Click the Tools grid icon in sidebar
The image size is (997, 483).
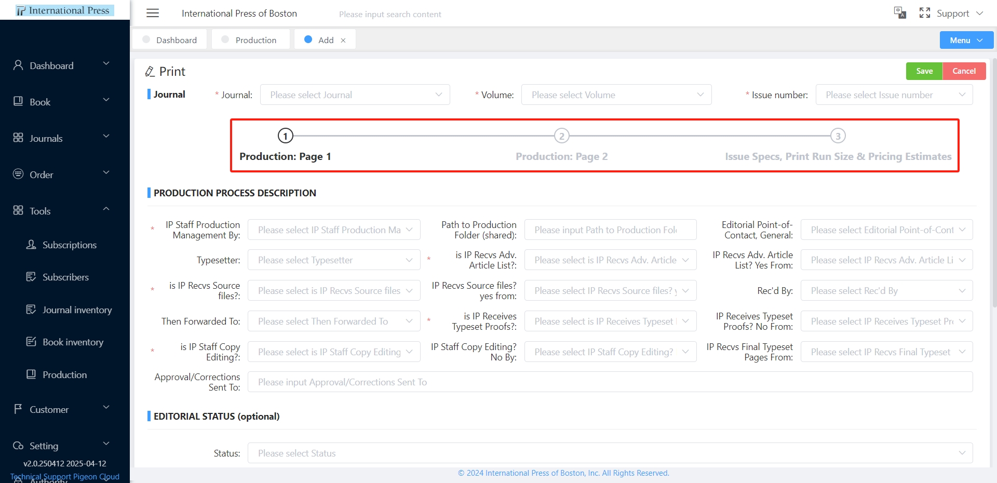click(x=18, y=210)
